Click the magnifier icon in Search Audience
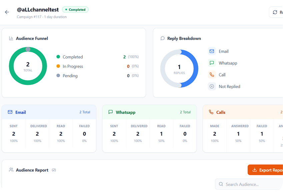This screenshot has height=192, width=283. click(221, 184)
